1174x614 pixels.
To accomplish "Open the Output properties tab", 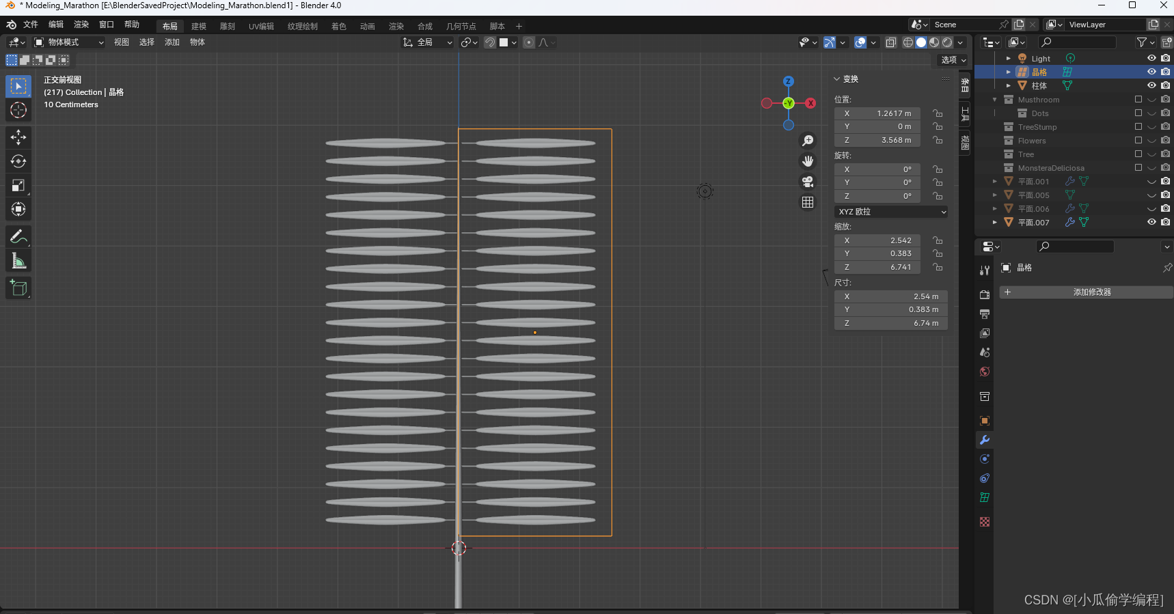I will [x=985, y=314].
